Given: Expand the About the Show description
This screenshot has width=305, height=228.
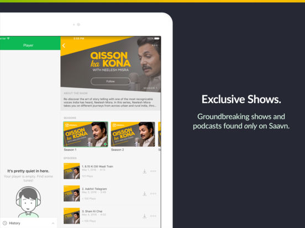Looking at the screenshot, I should pos(111,102).
